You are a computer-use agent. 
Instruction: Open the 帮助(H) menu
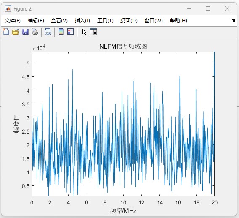[x=178, y=21]
